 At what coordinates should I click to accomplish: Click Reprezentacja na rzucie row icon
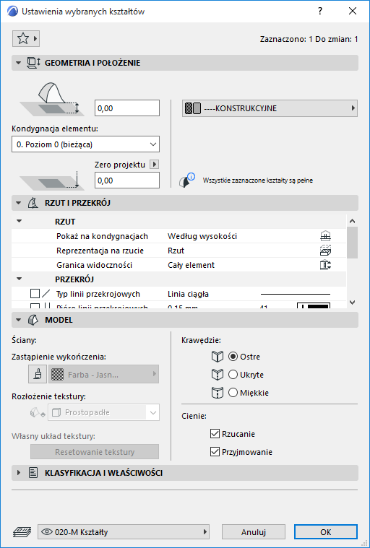point(326,251)
